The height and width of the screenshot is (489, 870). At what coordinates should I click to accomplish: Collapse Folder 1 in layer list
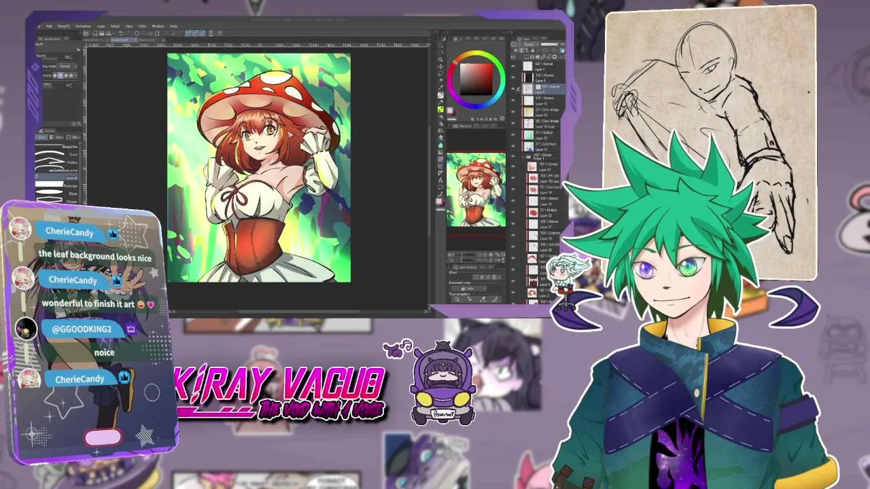coord(523,157)
